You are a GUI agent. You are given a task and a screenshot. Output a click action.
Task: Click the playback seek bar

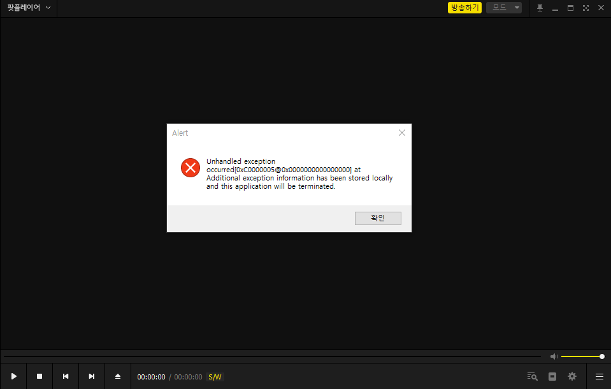pos(272,356)
